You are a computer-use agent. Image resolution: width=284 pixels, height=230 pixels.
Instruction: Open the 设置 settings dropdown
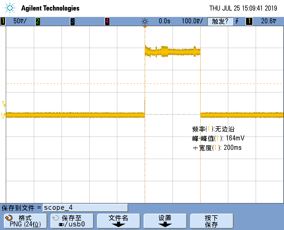point(165,221)
